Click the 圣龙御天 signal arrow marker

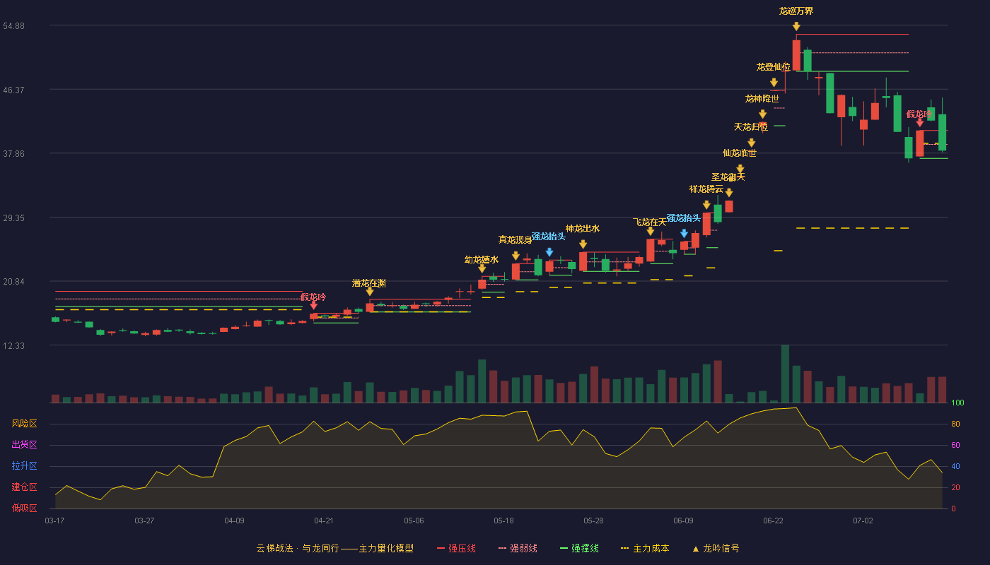(728, 193)
